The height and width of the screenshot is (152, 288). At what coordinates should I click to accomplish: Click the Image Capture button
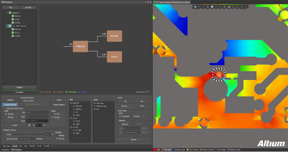click(x=59, y=105)
